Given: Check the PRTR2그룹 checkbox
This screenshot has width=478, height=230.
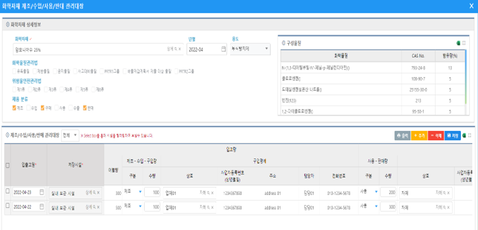Looking at the screenshot, I should [176, 71].
